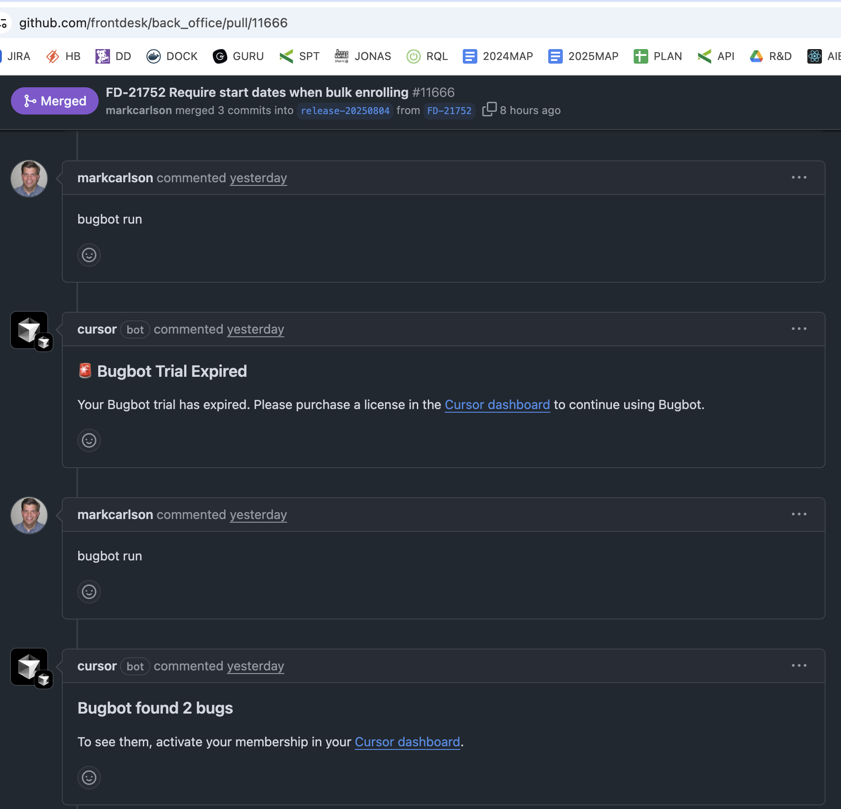The height and width of the screenshot is (809, 841).
Task: Open the R&D Drive bookmark icon
Action: click(x=756, y=56)
